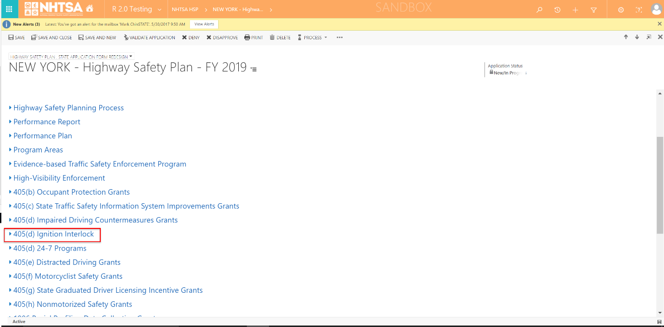Click the View Alerts button
This screenshot has height=327, width=664.
(204, 24)
